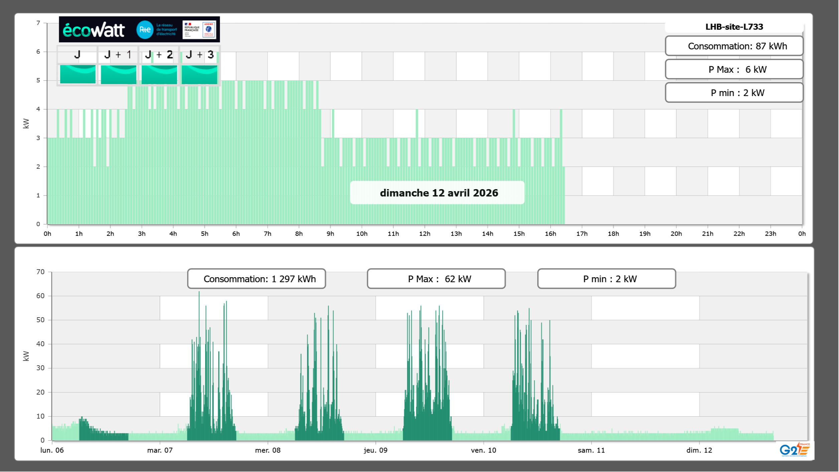Click the green signal icon under J

click(x=78, y=74)
